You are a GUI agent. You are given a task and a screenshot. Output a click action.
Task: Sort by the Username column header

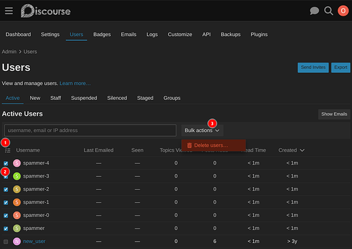click(x=28, y=150)
